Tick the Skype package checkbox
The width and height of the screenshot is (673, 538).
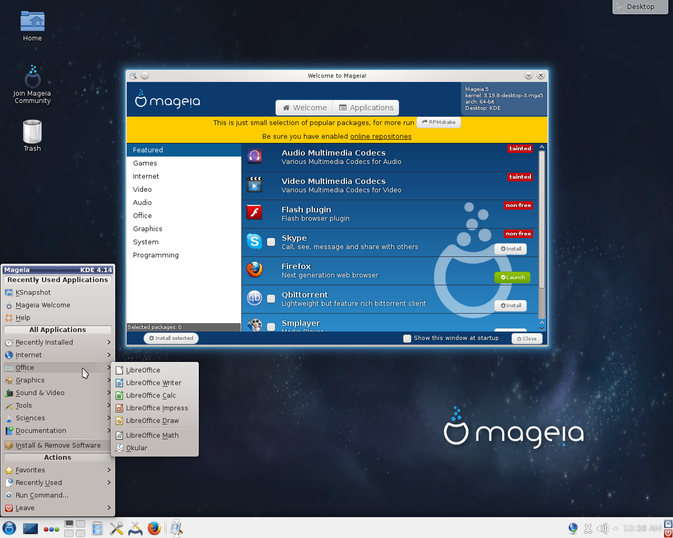coord(271,242)
